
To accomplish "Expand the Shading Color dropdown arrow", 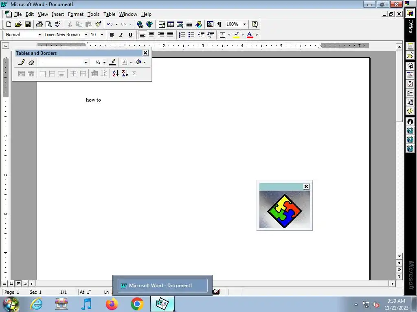I will pyautogui.click(x=145, y=62).
